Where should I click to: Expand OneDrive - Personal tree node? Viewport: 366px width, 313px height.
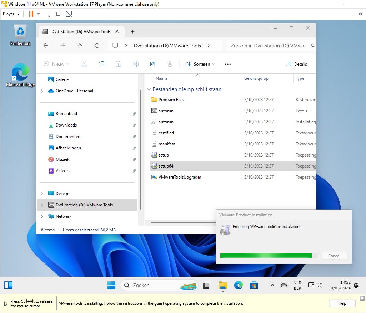tap(42, 91)
